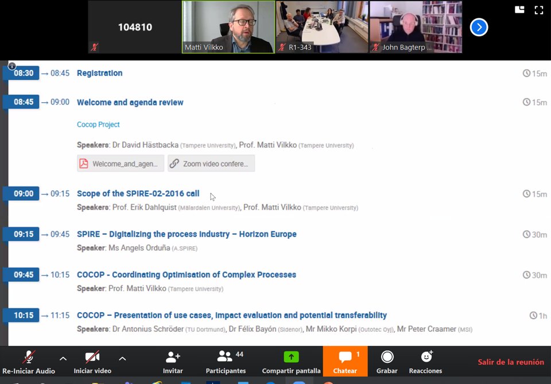Open the Chatear chat panel
Screen dimensions: 551x384
click(x=345, y=362)
